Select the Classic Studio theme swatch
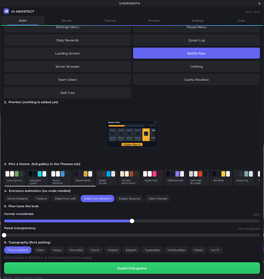Viewport: 264px width, 279px height. [x=106, y=177]
